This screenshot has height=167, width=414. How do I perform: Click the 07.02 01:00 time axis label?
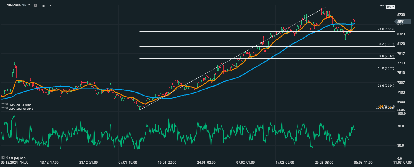coord(245,162)
